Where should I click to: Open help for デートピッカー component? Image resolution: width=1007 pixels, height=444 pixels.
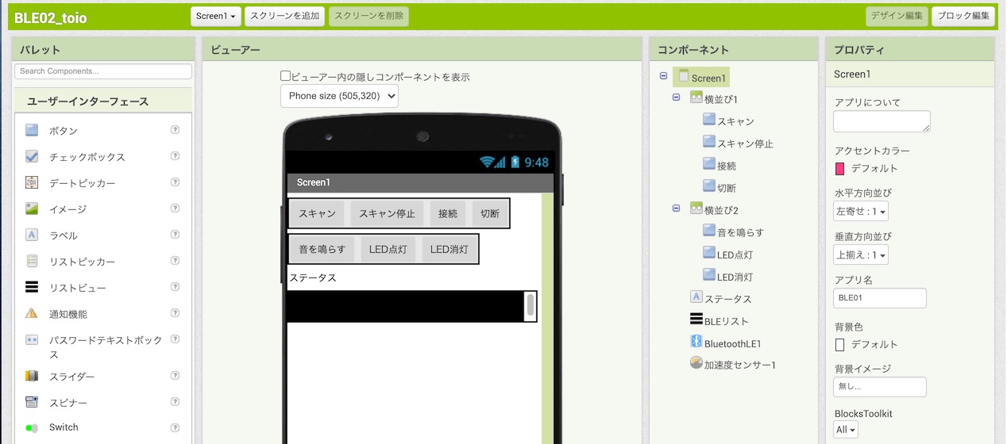pyautogui.click(x=176, y=182)
